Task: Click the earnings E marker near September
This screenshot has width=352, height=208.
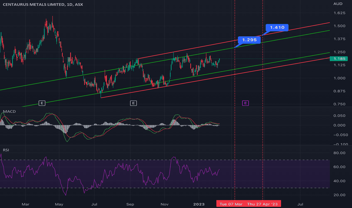Action: (133, 103)
